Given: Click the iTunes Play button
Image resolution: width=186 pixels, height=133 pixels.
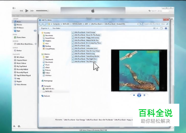Looking at the screenshot, I should (x=27, y=11).
